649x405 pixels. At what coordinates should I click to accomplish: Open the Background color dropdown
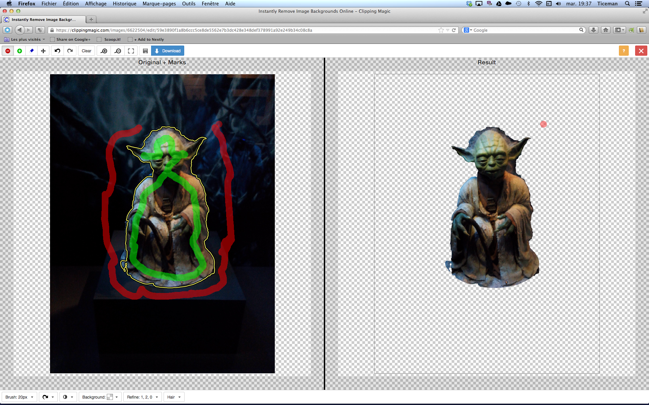click(x=100, y=397)
